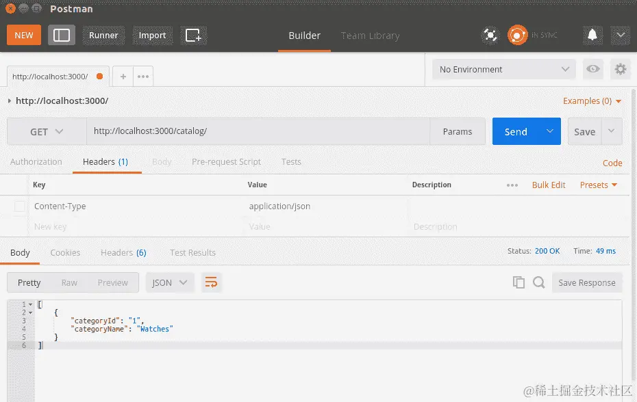Switch to Builder tab

(304, 36)
